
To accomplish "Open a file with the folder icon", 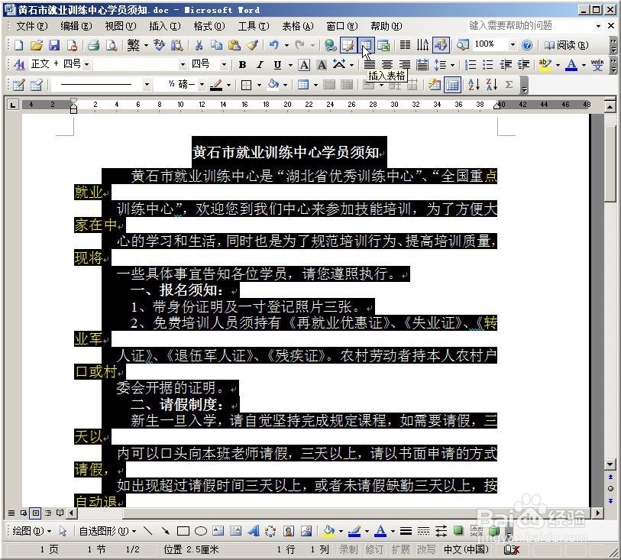I will point(37,45).
